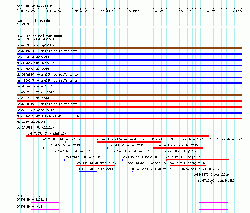Open esv2715187 (Wong2012b) label

(188, 163)
